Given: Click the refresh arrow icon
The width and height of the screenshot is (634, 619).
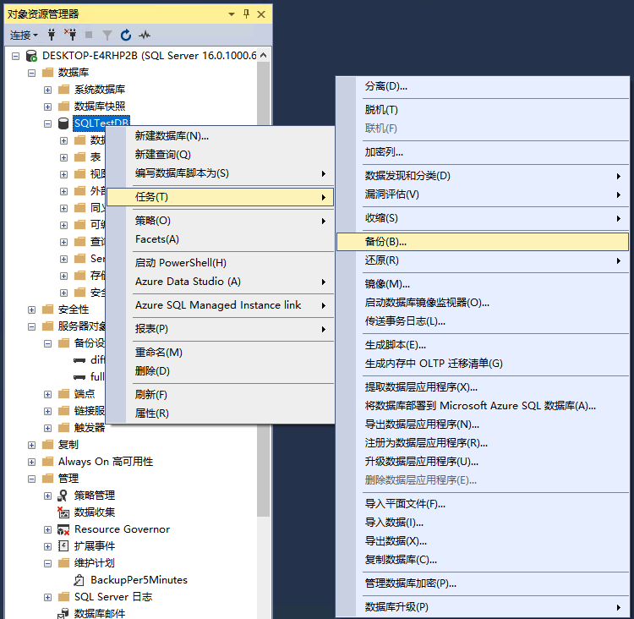Looking at the screenshot, I should [x=126, y=36].
